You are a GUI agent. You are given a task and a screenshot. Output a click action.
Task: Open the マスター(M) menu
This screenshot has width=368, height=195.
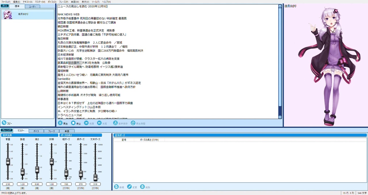pos(40,2)
